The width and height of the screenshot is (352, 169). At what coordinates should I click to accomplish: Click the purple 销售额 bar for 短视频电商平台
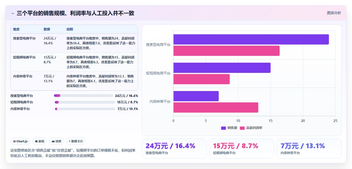click(x=222, y=68)
